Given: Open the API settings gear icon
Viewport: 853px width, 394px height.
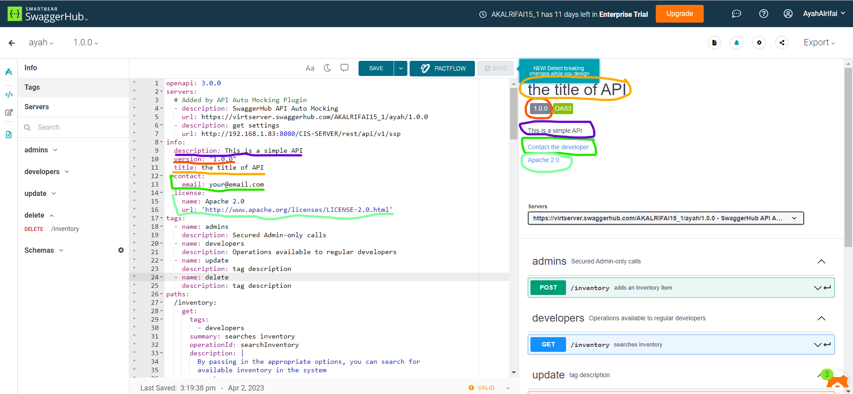Looking at the screenshot, I should [759, 43].
